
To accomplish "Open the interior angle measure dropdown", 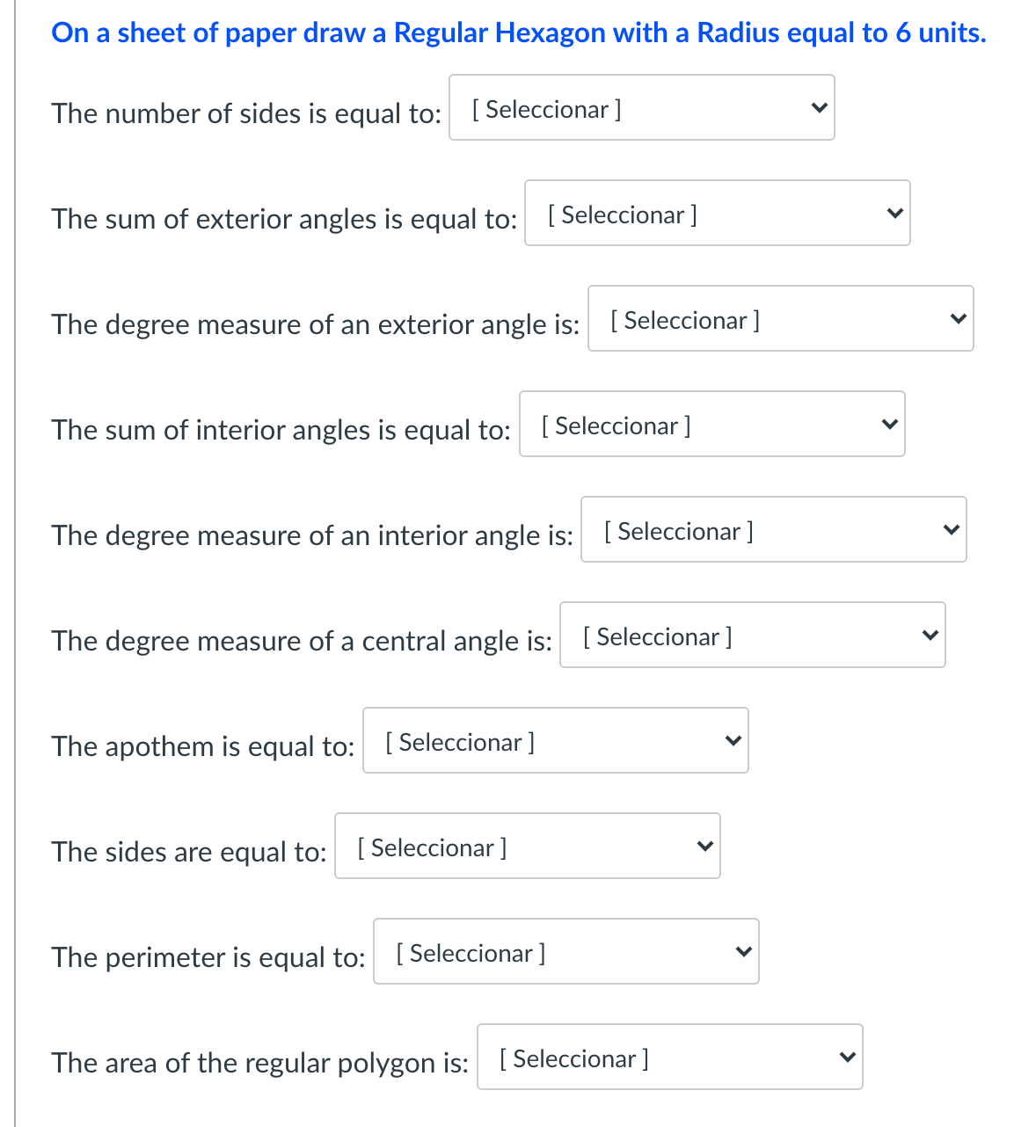I will 773,529.
